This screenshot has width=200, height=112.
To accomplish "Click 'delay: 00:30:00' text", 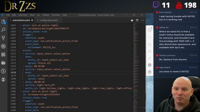I will pos(35,66).
